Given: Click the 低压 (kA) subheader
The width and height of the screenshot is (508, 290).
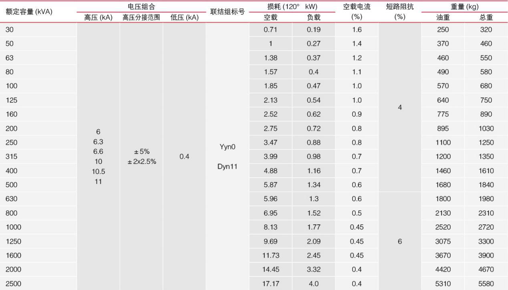Looking at the screenshot, I should click(184, 17).
